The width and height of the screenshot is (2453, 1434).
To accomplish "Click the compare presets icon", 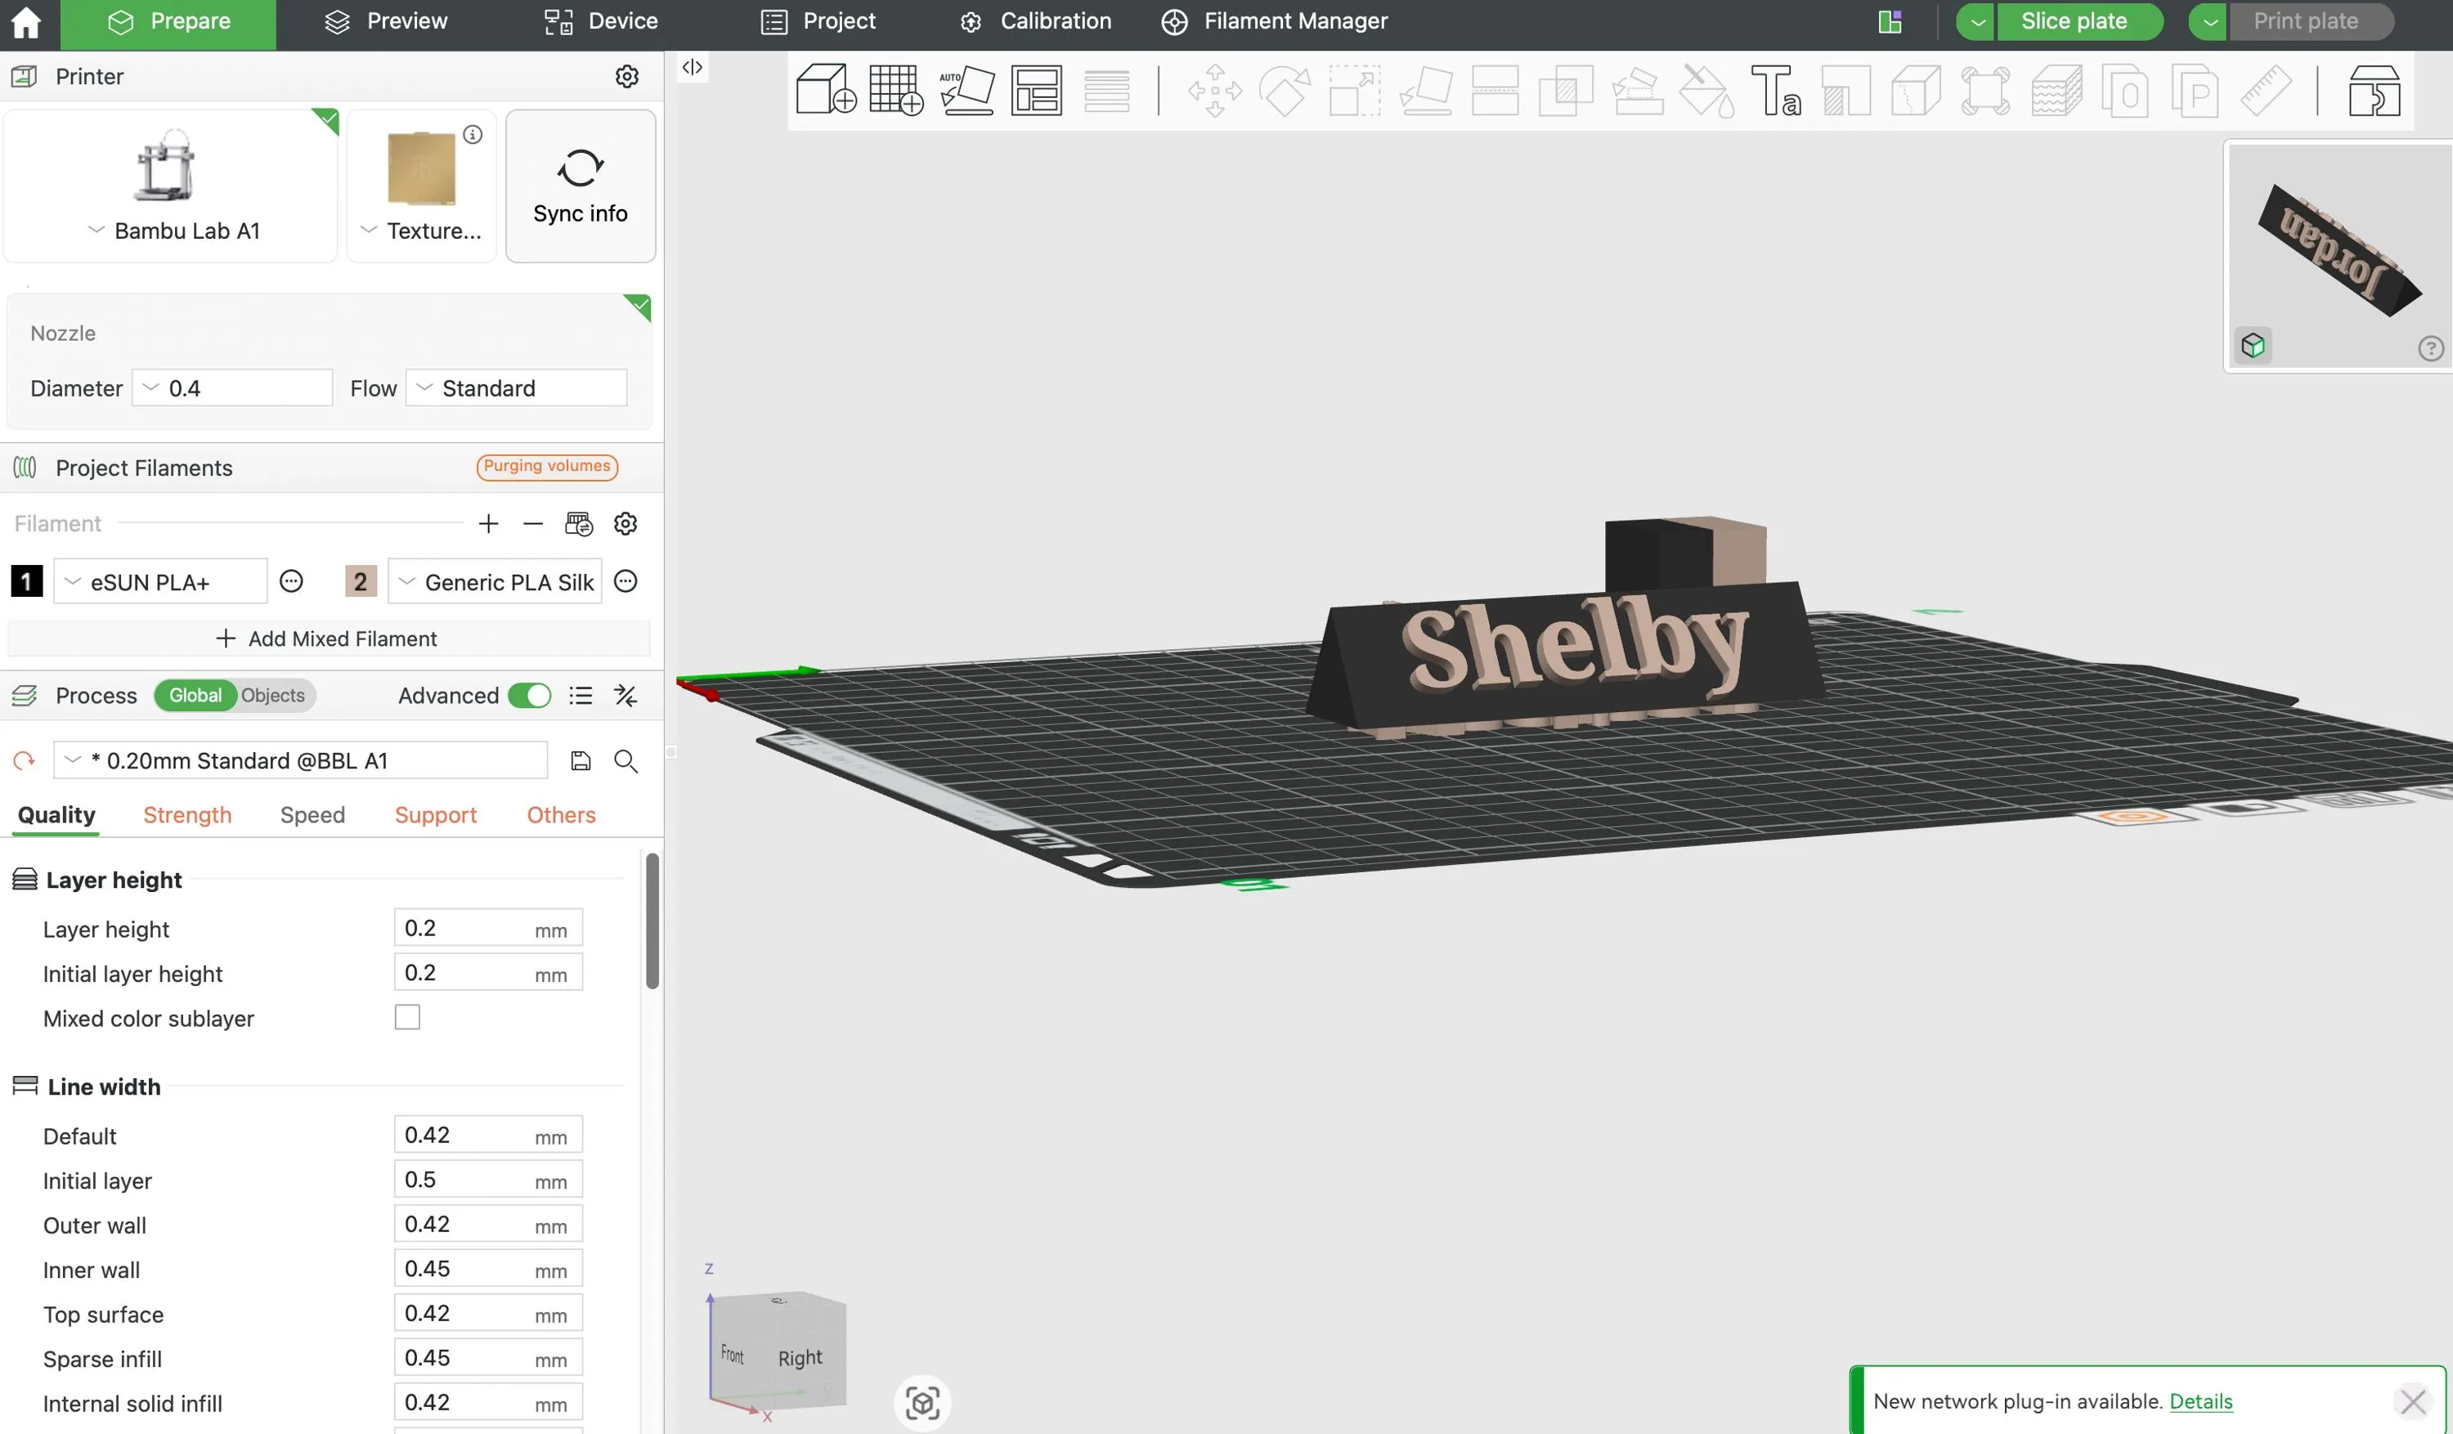I will (x=626, y=695).
